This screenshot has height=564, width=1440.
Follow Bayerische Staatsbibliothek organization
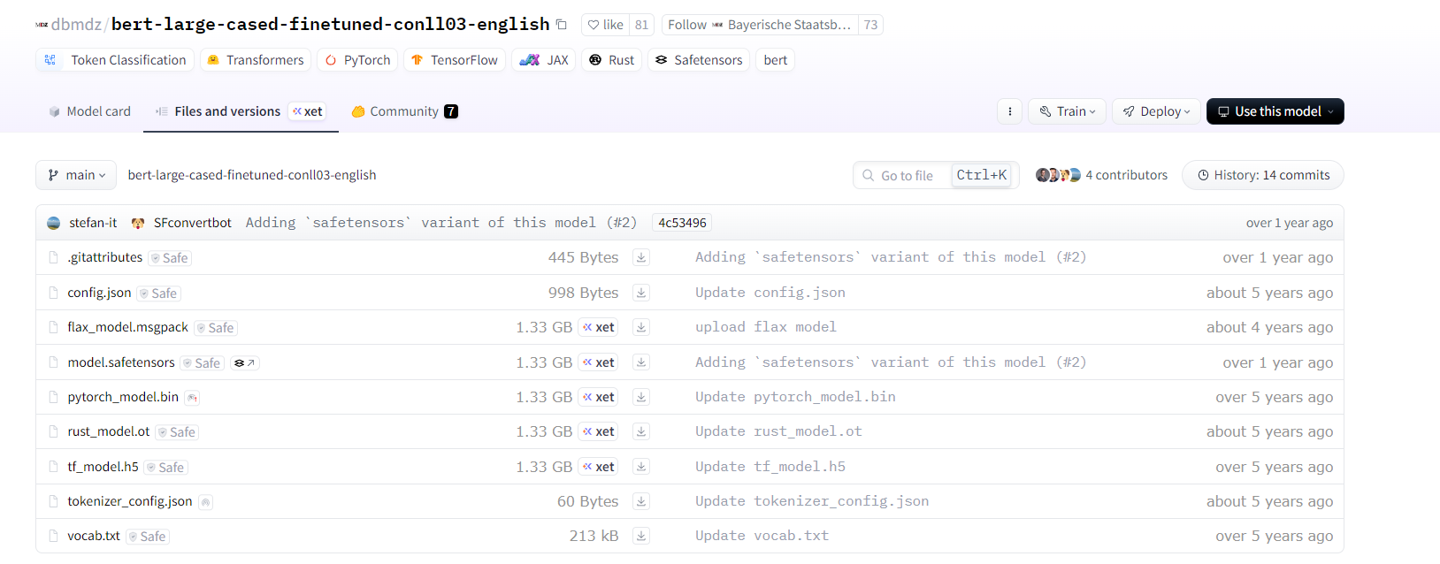(759, 25)
